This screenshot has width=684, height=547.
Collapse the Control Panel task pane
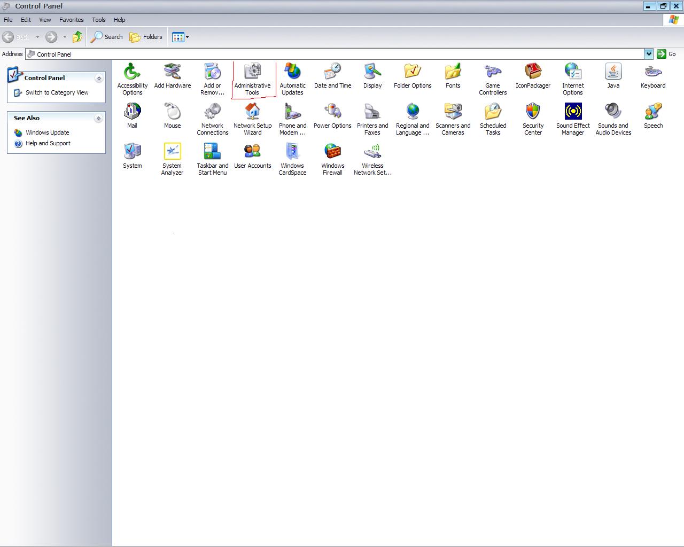point(99,78)
